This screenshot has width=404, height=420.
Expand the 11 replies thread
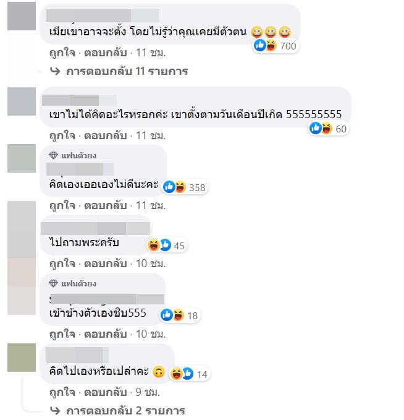pyautogui.click(x=119, y=71)
